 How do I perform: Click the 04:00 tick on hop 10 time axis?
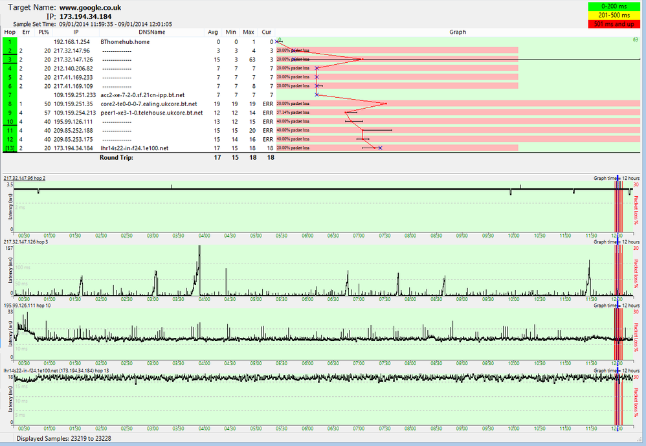click(205, 363)
